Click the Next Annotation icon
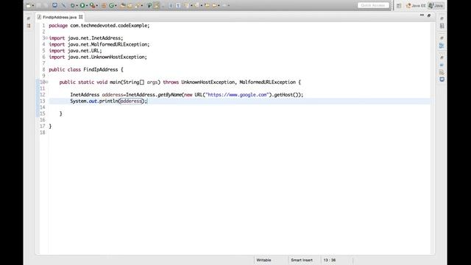Image resolution: width=471 pixels, height=265 pixels. pyautogui.click(x=186, y=5)
